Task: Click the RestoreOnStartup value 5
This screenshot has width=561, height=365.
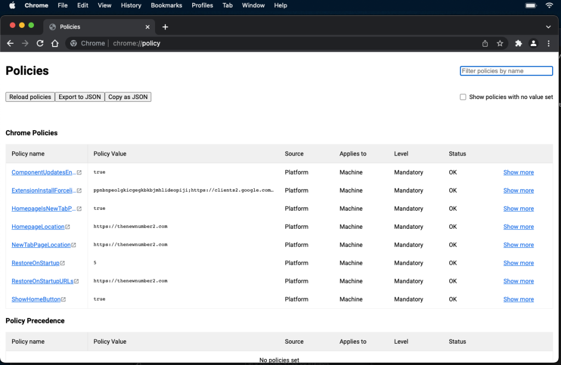Action: [95, 263]
